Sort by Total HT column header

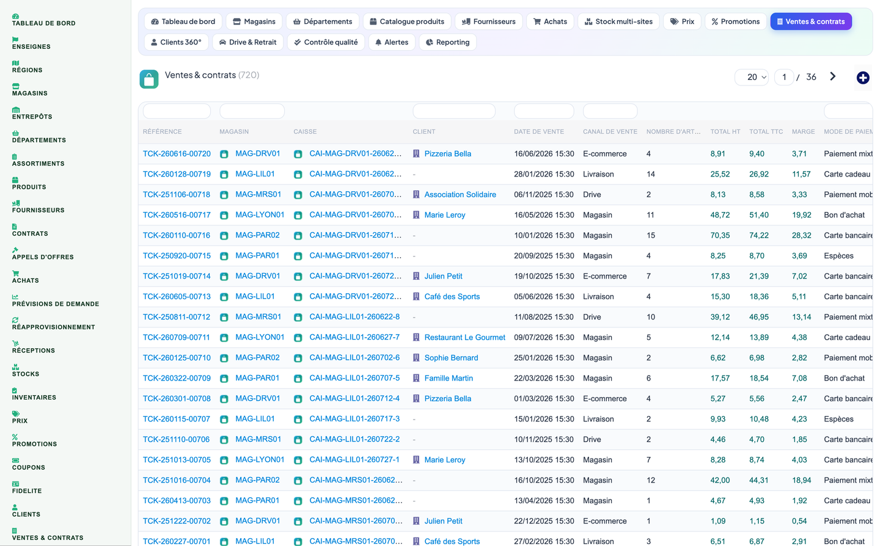pyautogui.click(x=725, y=132)
